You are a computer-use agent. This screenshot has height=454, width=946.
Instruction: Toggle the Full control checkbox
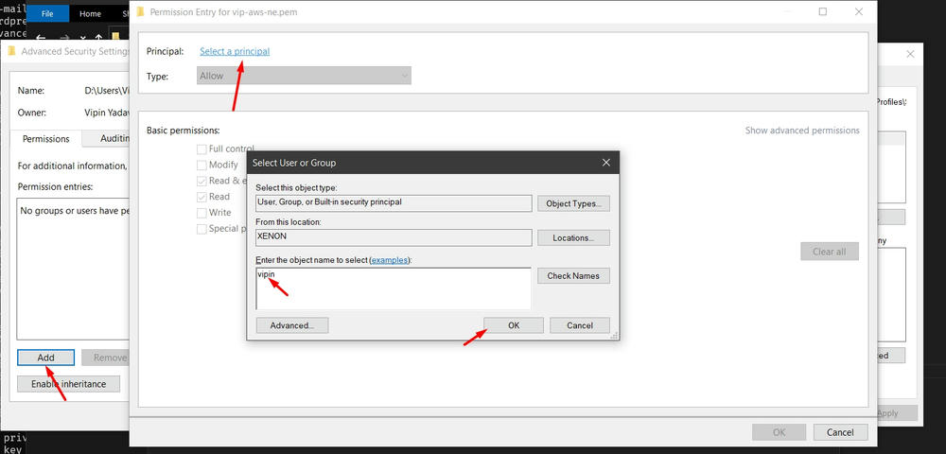click(x=201, y=148)
